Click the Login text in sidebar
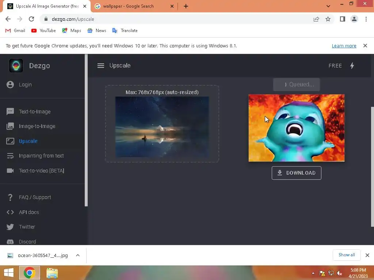 25,85
